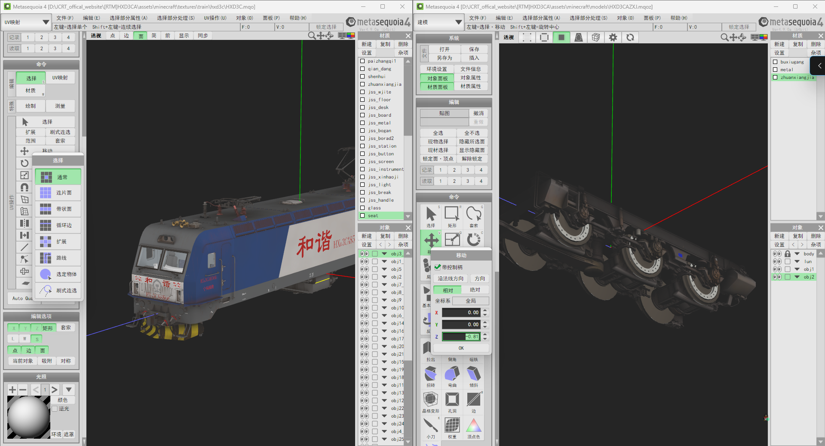Collapse the obj1 arrow in left object list

pos(384,261)
